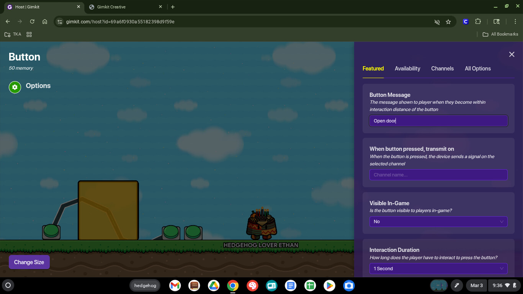Launch Google Drive from the shelf
The height and width of the screenshot is (294, 523).
click(x=213, y=286)
